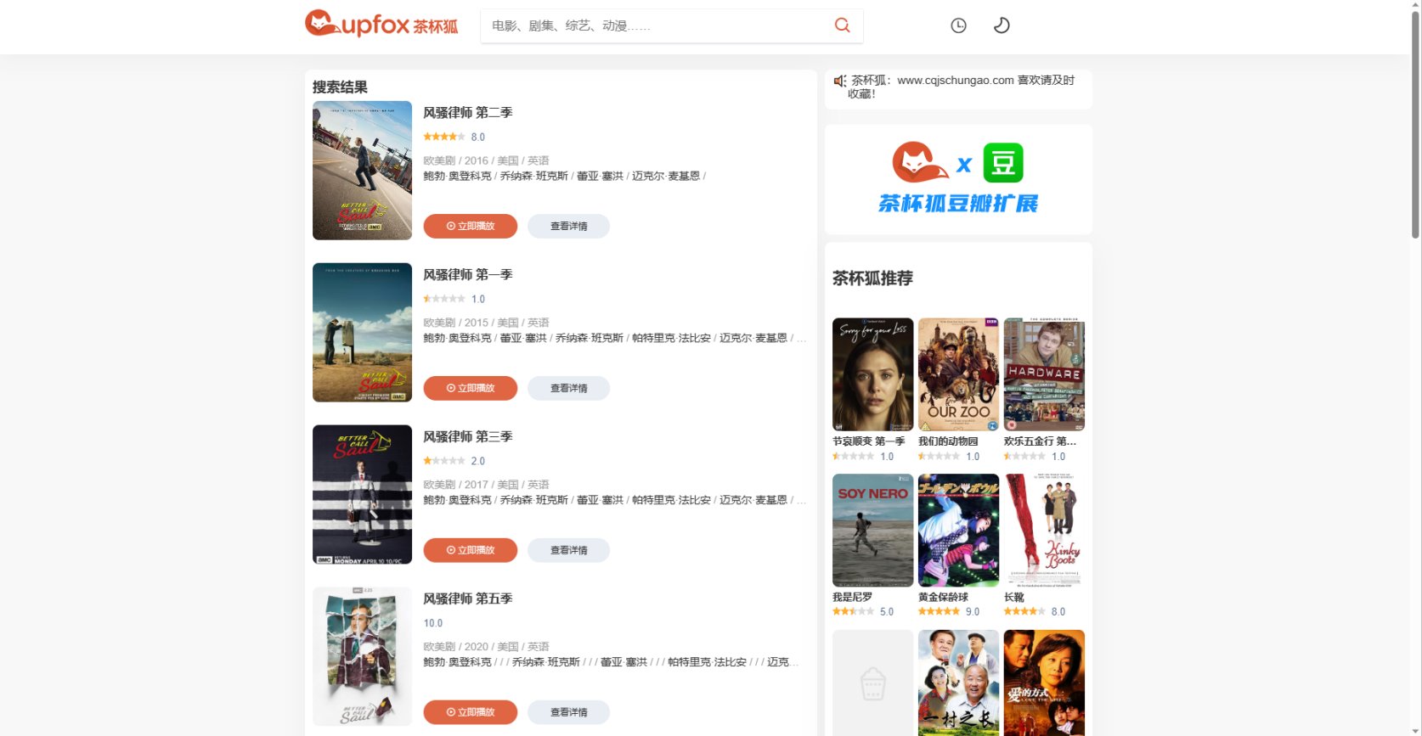The image size is (1422, 736).
Task: Open 爱的方式 recommended poster
Action: coord(1044,683)
